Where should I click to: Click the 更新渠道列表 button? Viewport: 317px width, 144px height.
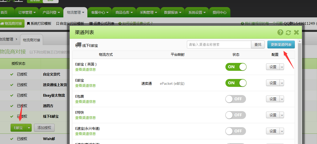(x=281, y=44)
